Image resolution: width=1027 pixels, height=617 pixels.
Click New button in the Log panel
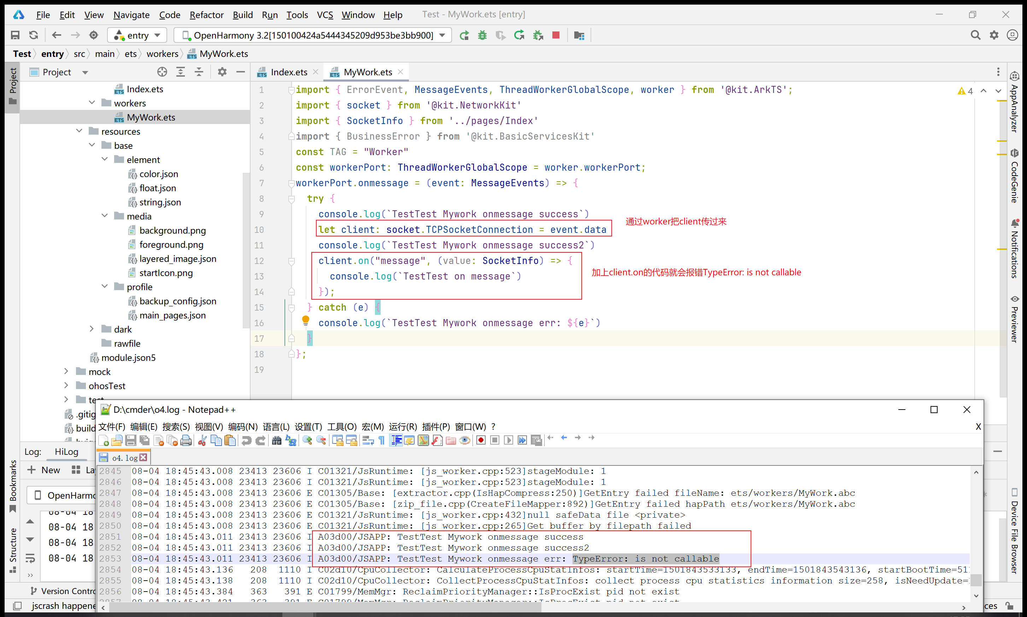(x=44, y=470)
